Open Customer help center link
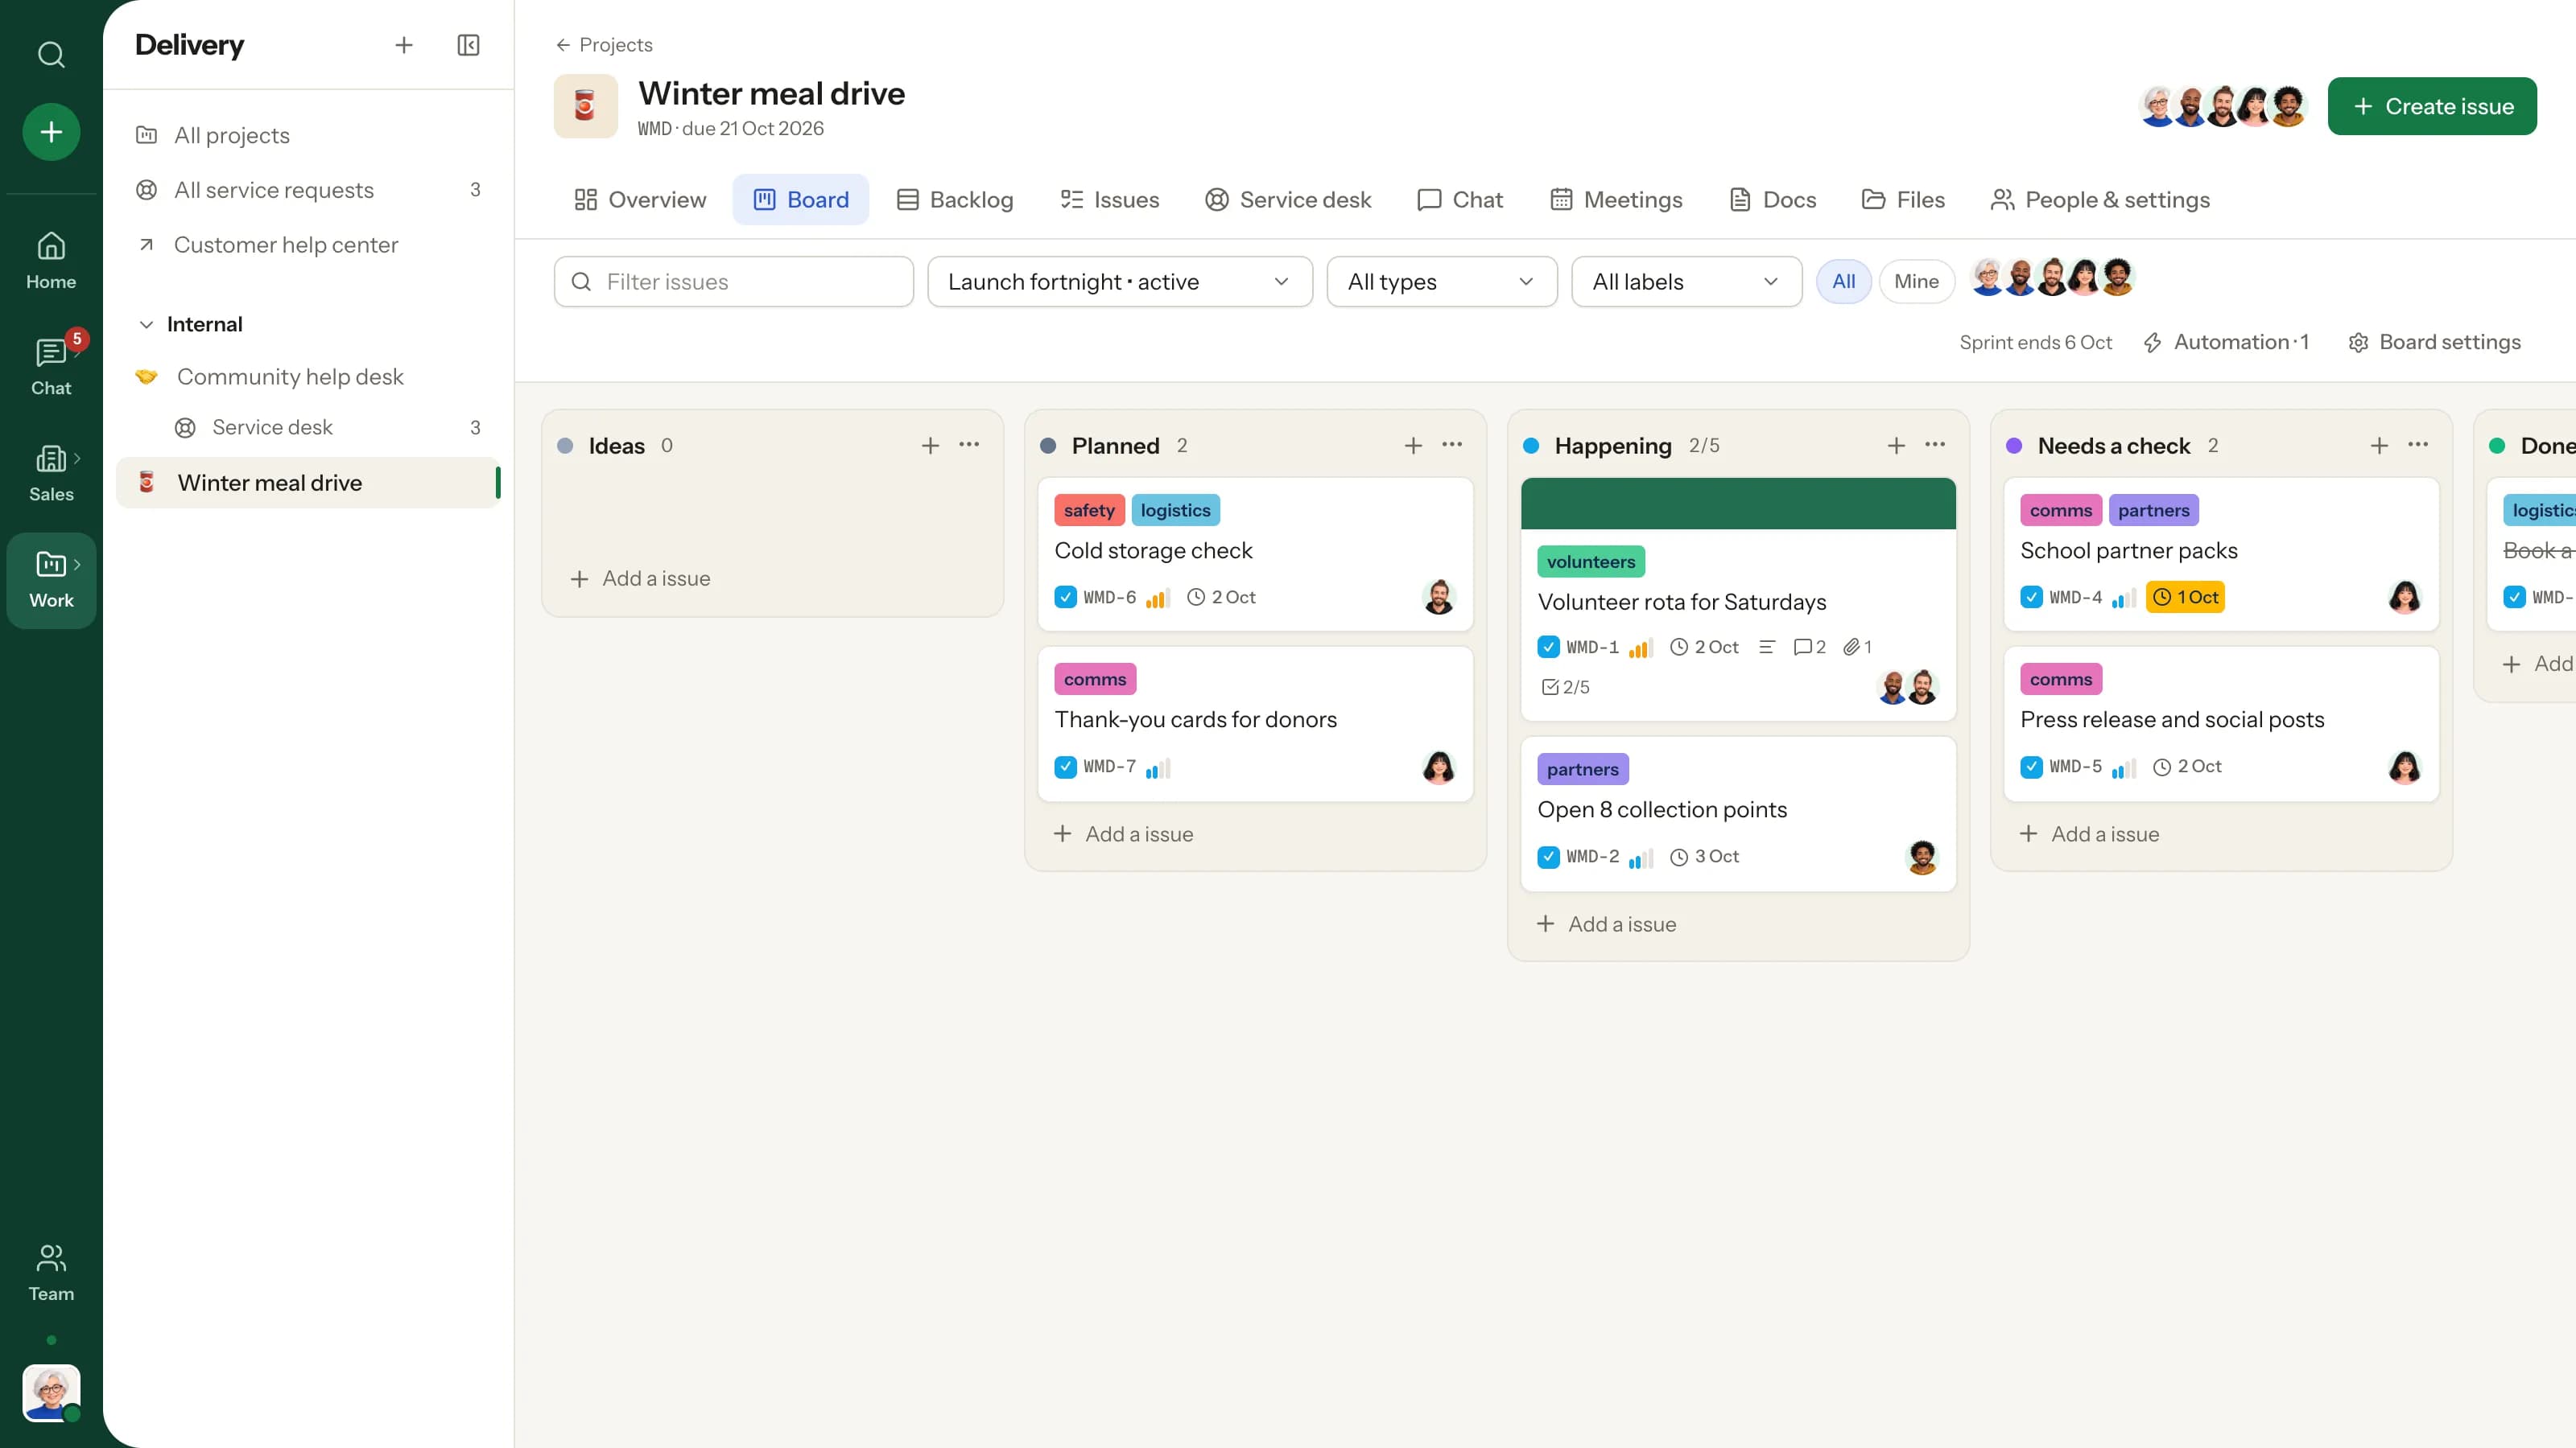 (286, 245)
